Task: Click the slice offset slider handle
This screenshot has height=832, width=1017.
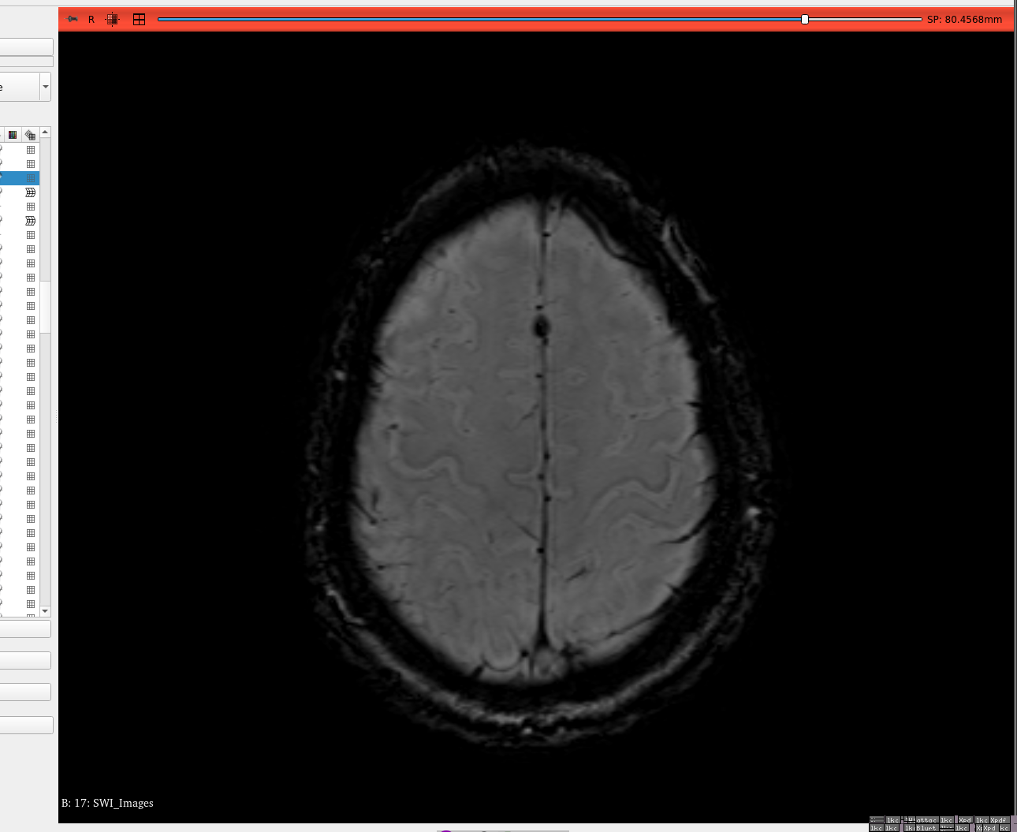Action: 804,19
